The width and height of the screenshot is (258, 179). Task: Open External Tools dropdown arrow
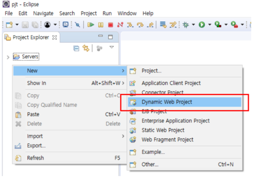(x=242, y=25)
